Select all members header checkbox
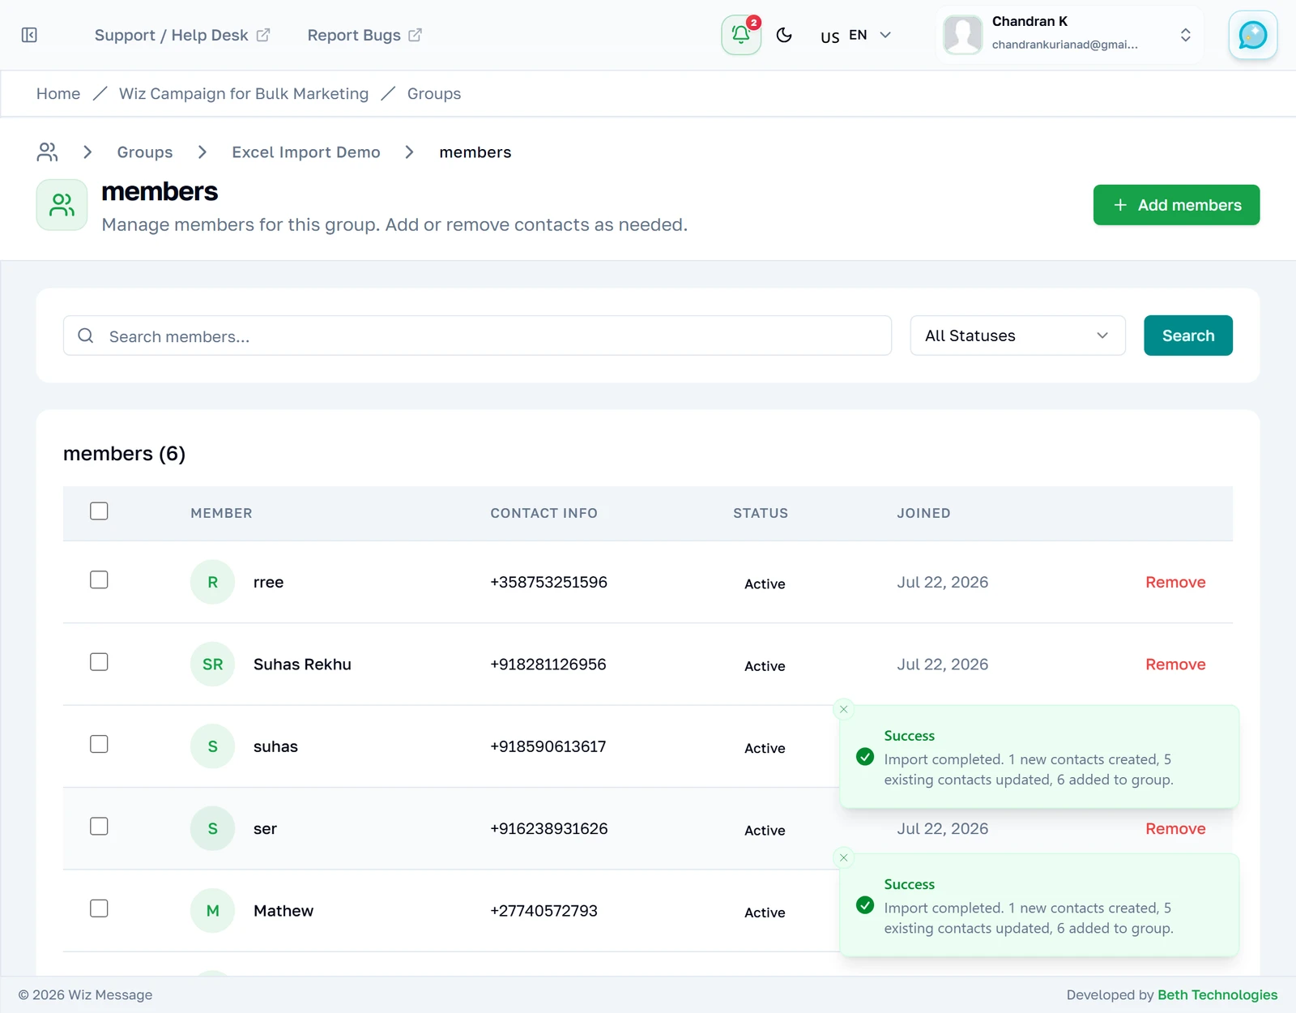This screenshot has height=1013, width=1296. pyautogui.click(x=99, y=511)
